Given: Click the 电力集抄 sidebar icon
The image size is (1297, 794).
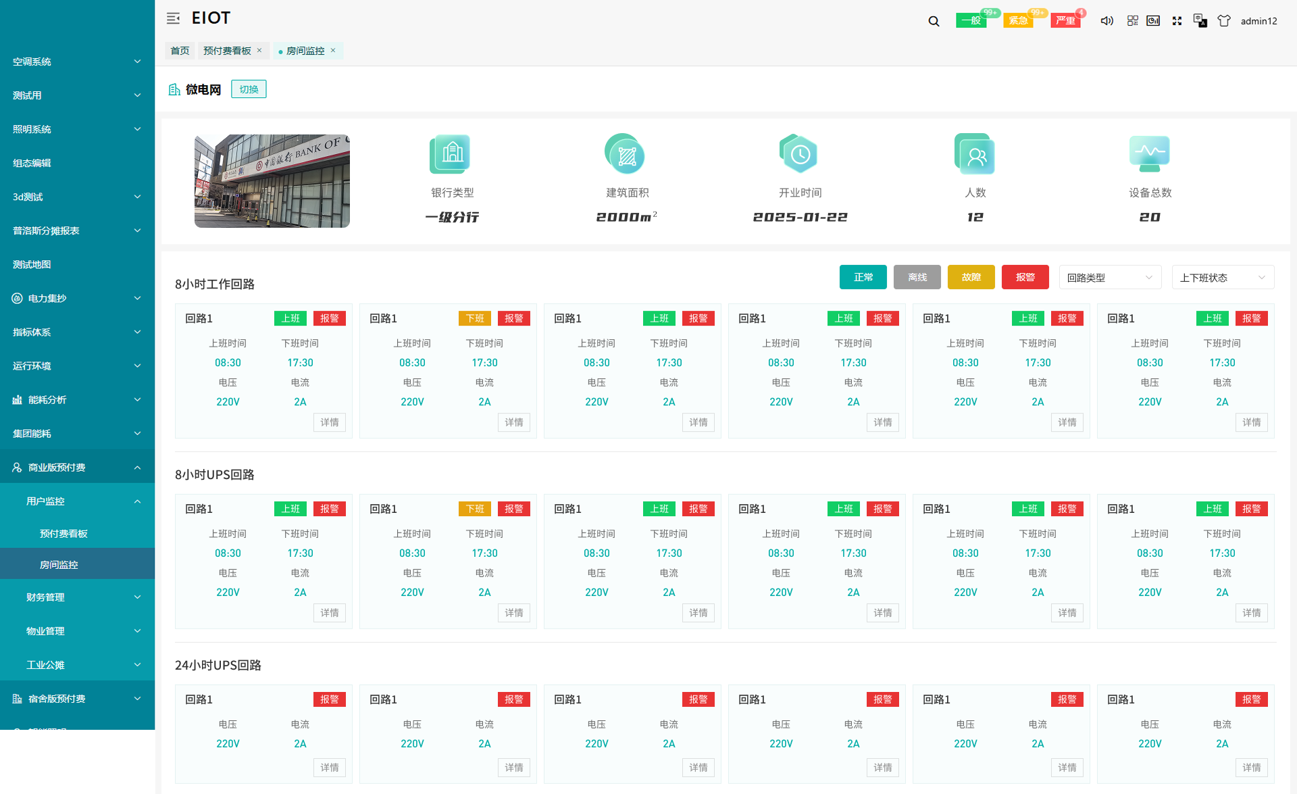Looking at the screenshot, I should (18, 298).
